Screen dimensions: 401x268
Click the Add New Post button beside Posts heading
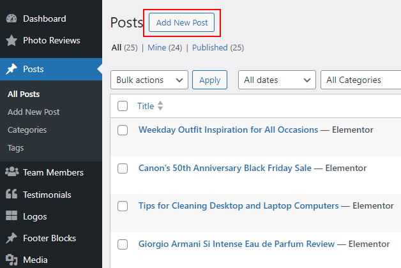(x=181, y=22)
